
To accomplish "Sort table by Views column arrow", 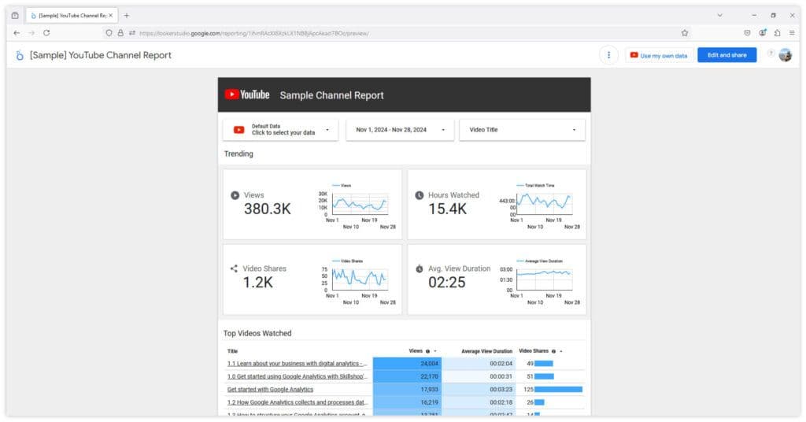I will (435, 351).
